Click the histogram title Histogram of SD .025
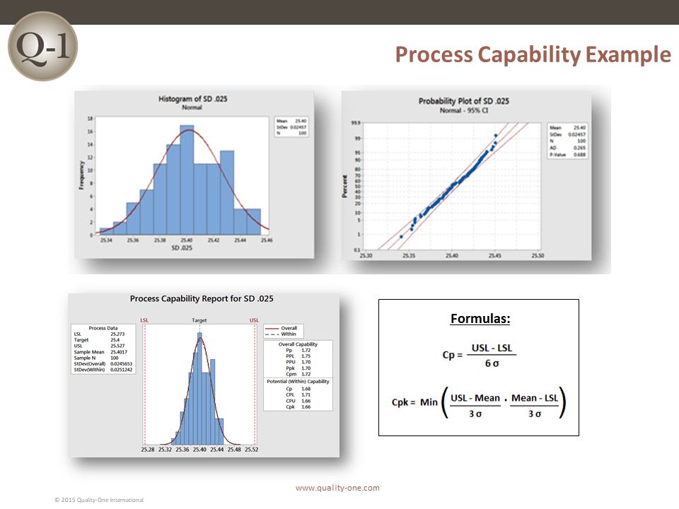This screenshot has width=679, height=509. tap(192, 99)
